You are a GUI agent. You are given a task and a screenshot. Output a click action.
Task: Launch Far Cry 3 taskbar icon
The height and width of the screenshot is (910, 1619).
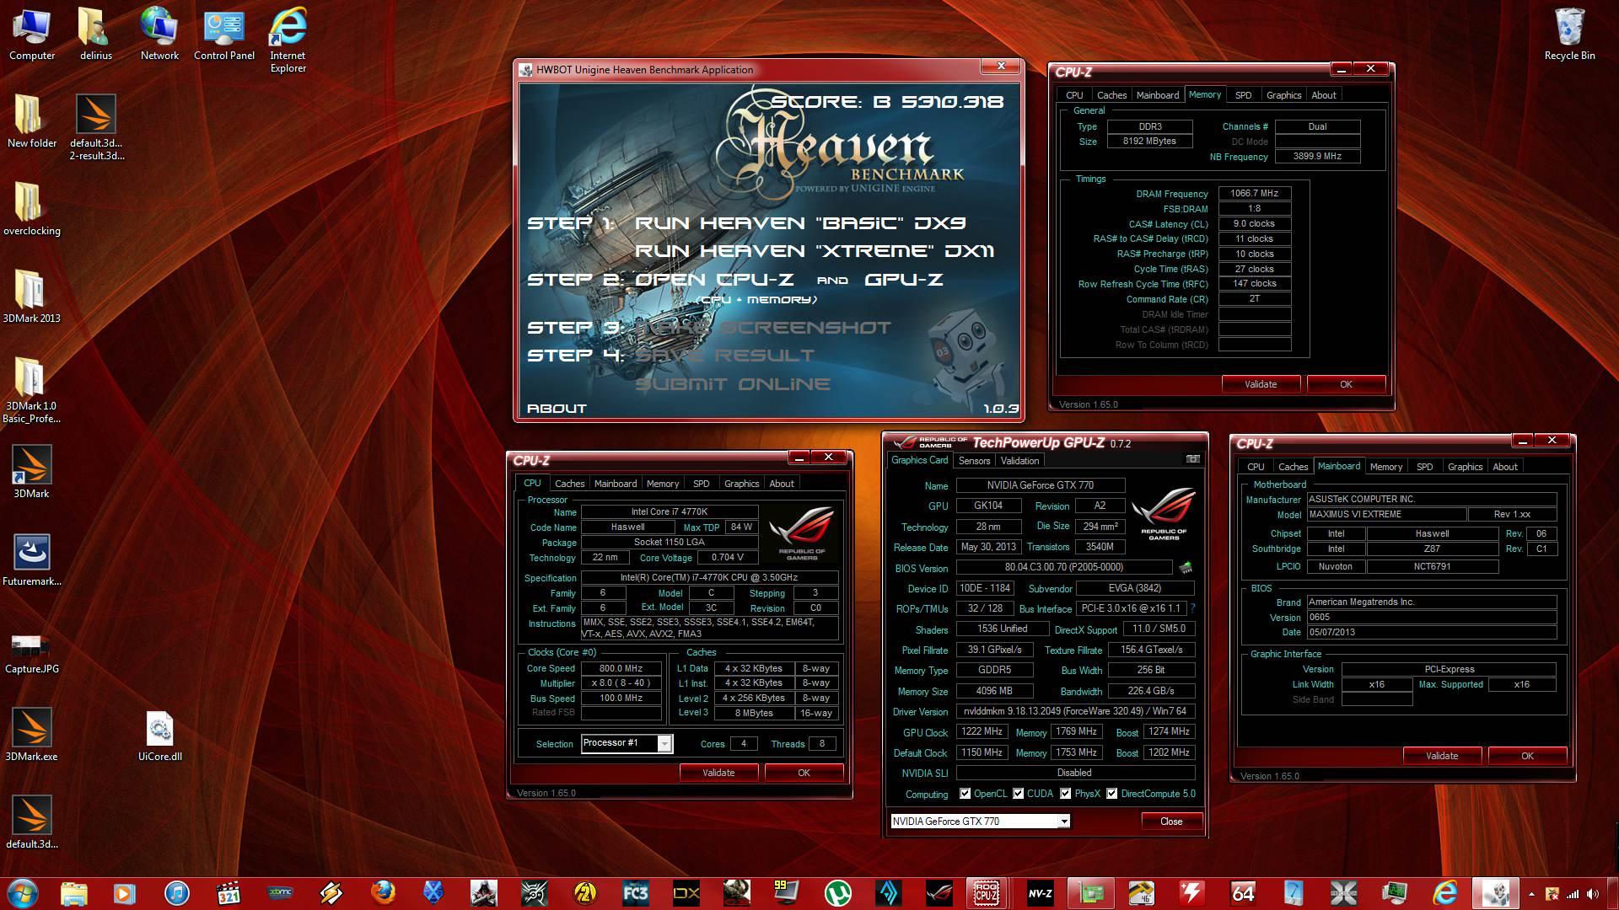(x=635, y=893)
